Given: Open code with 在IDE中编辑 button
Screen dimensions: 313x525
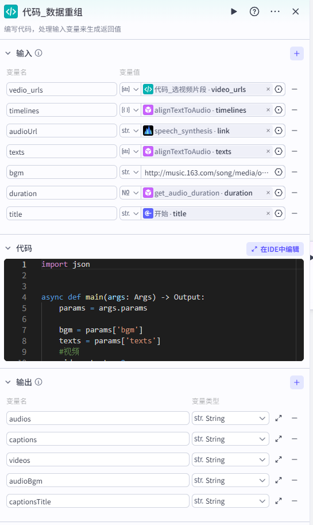Looking at the screenshot, I should point(275,249).
